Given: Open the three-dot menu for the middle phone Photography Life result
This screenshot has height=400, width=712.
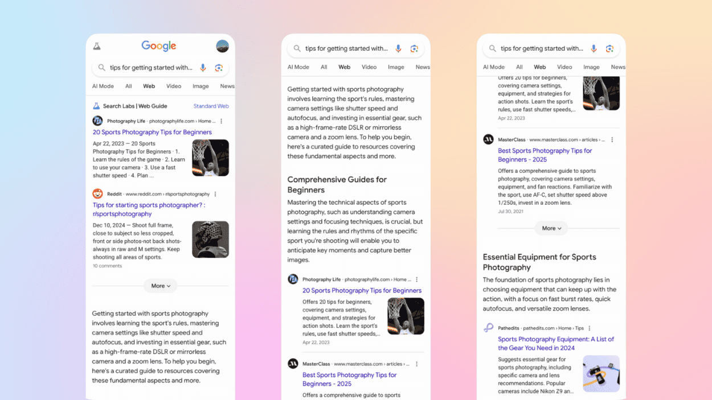Looking at the screenshot, I should click(417, 279).
